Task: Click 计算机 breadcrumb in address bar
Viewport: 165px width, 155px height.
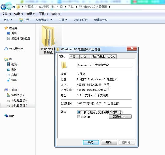Action: [x=29, y=7]
